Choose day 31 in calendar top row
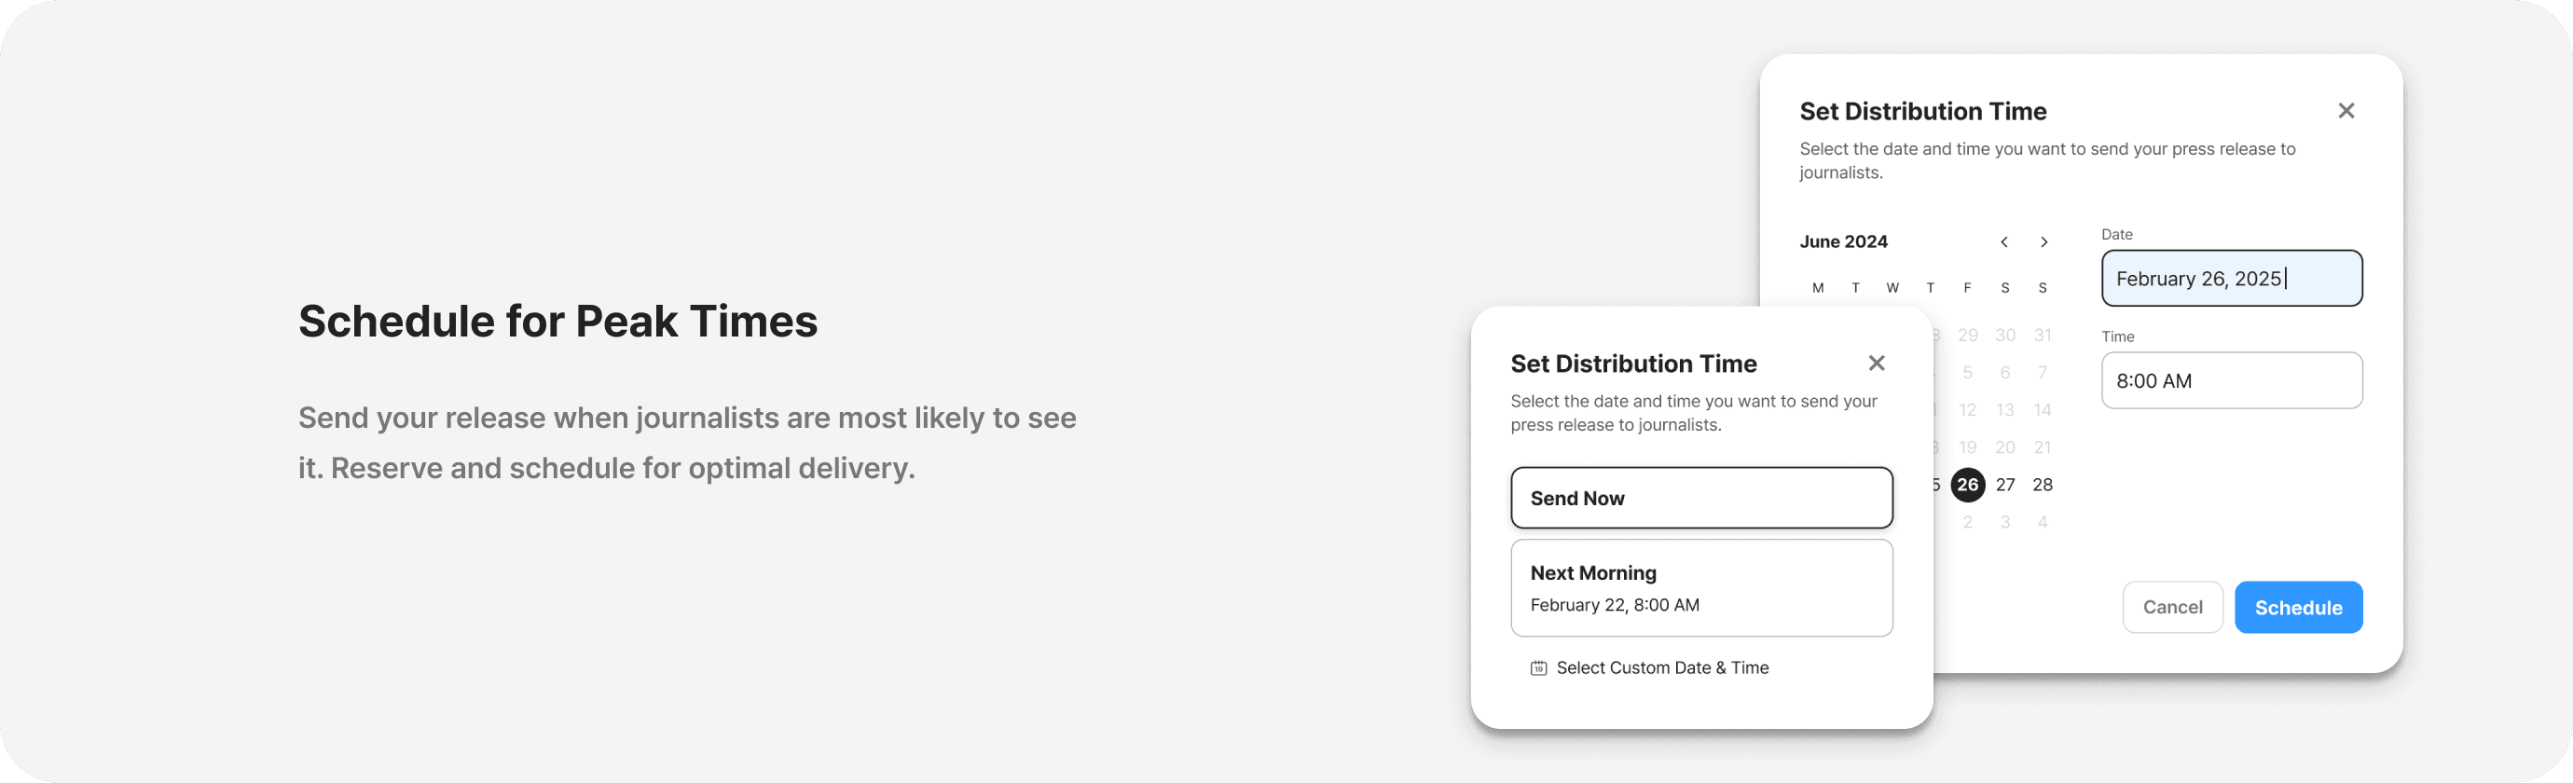Screen dimensions: 2573x783 (2043, 336)
